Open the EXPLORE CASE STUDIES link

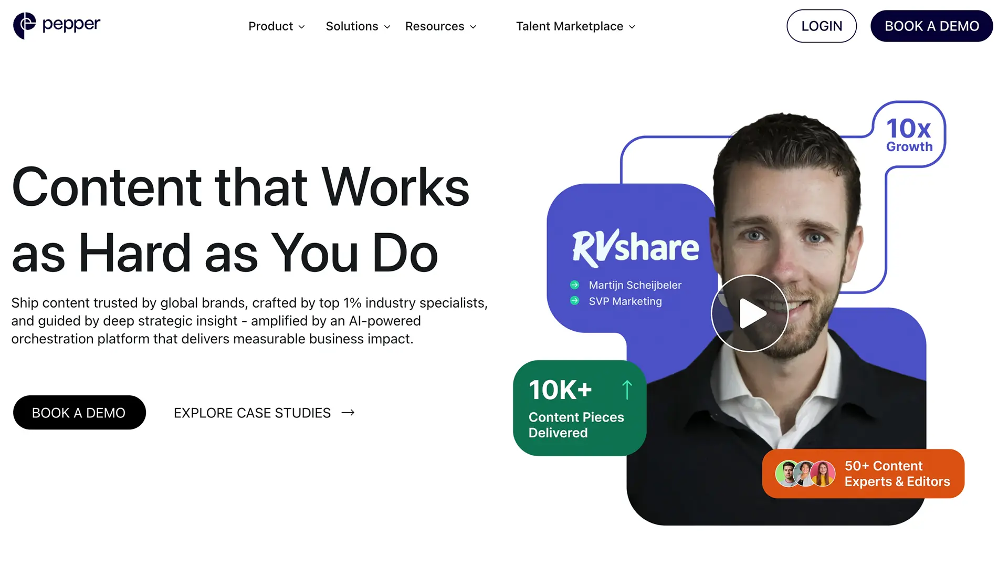coord(264,413)
